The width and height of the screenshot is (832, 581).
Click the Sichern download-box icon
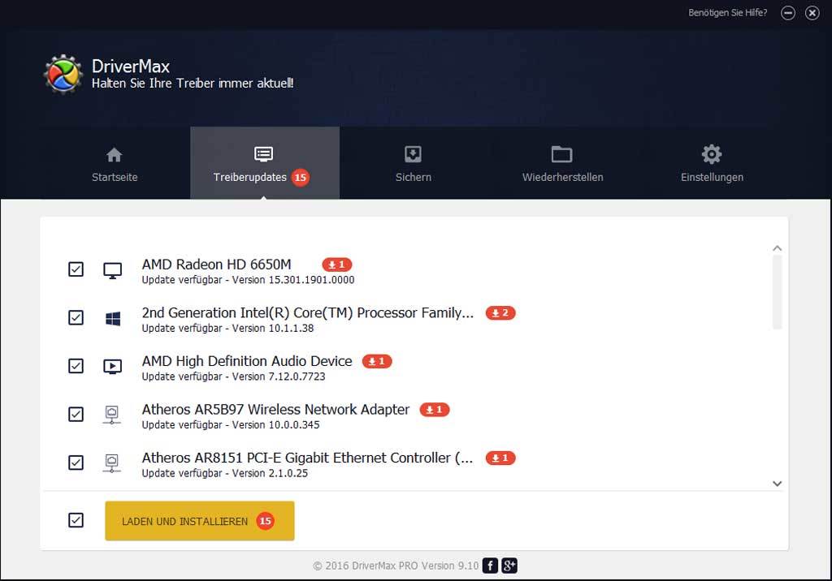(413, 154)
